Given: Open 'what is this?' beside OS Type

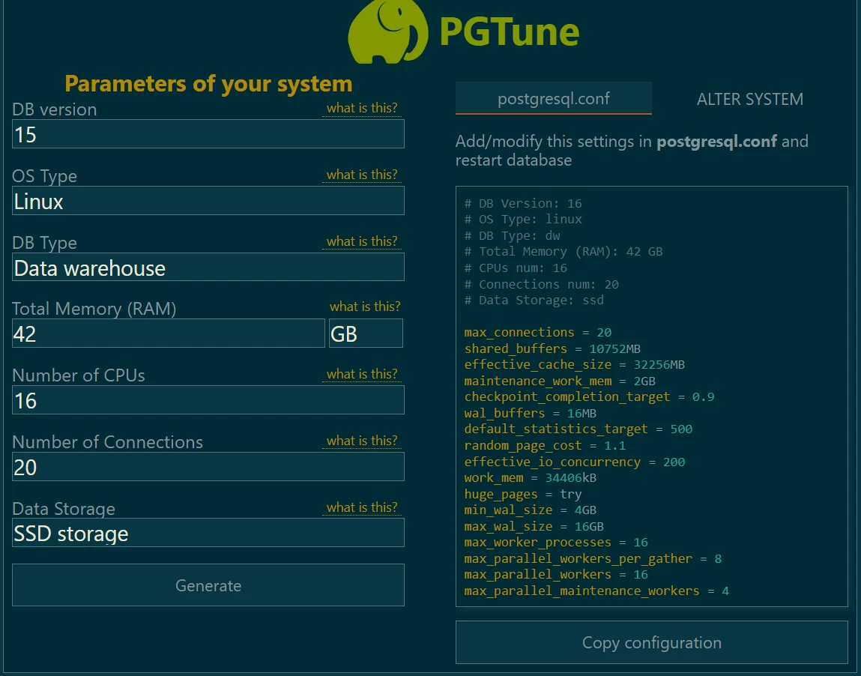Looking at the screenshot, I should [362, 175].
